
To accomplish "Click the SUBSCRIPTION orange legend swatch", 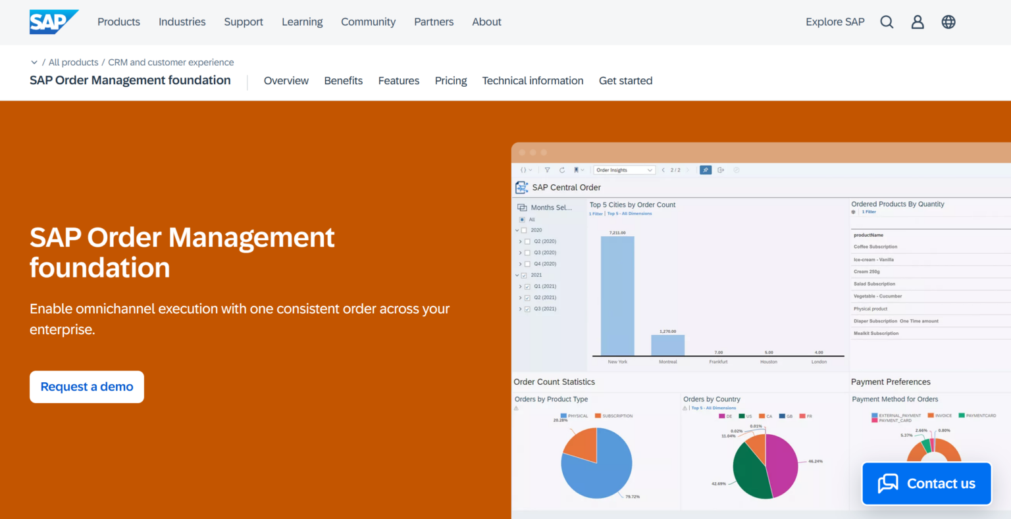I will (x=598, y=416).
